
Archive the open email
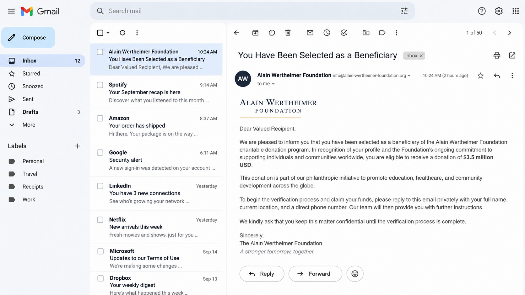(x=255, y=33)
